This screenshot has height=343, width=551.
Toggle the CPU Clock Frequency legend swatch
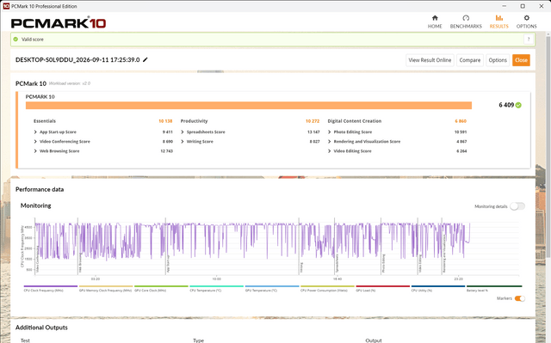pos(51,286)
